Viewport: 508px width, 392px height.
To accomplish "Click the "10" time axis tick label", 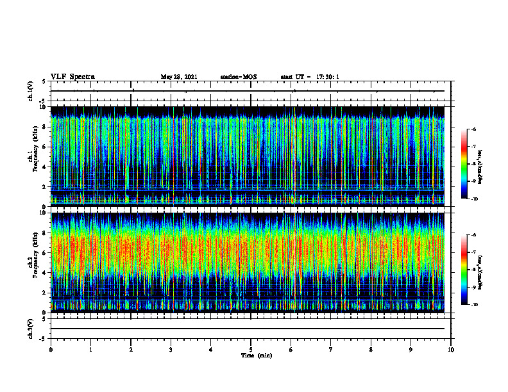I will click(451, 350).
